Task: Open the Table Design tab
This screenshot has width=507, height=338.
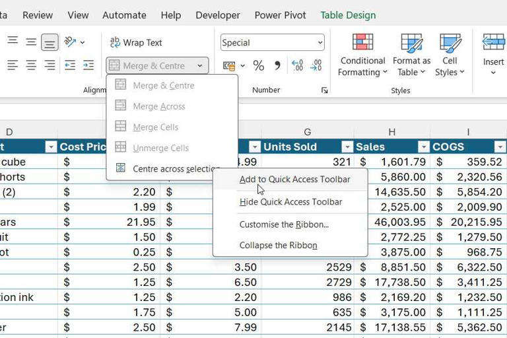Action: click(348, 15)
